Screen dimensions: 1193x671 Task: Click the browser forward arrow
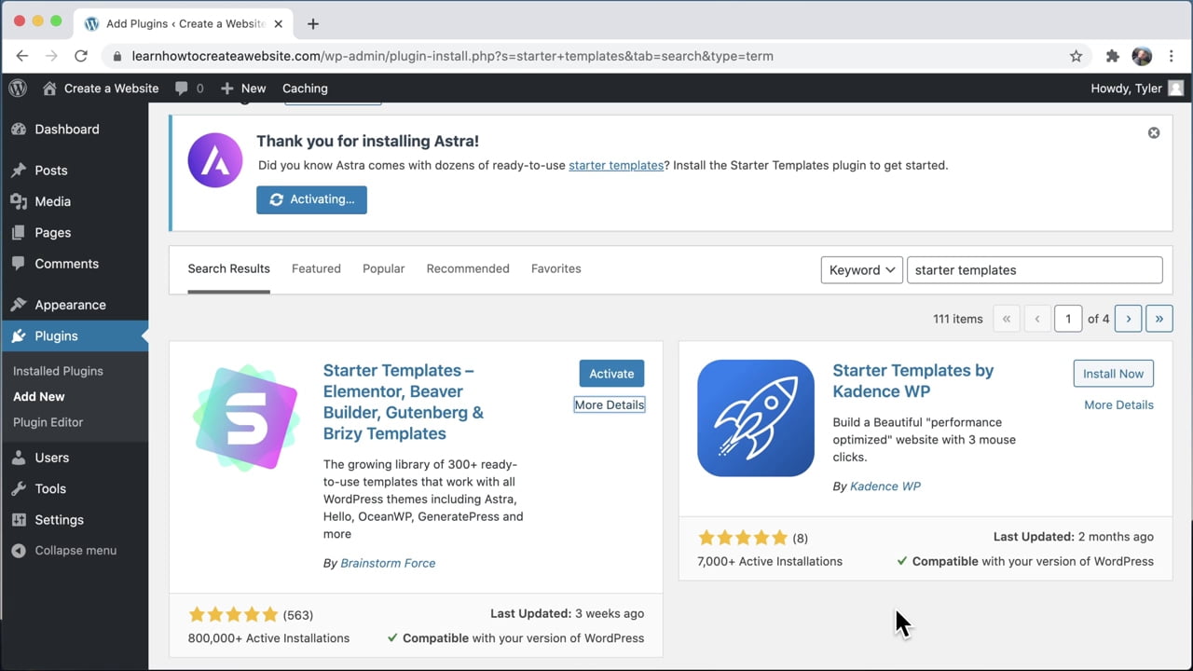click(x=51, y=56)
